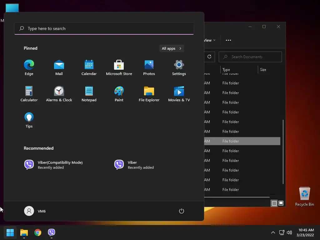Launch the Photos app

tap(149, 67)
